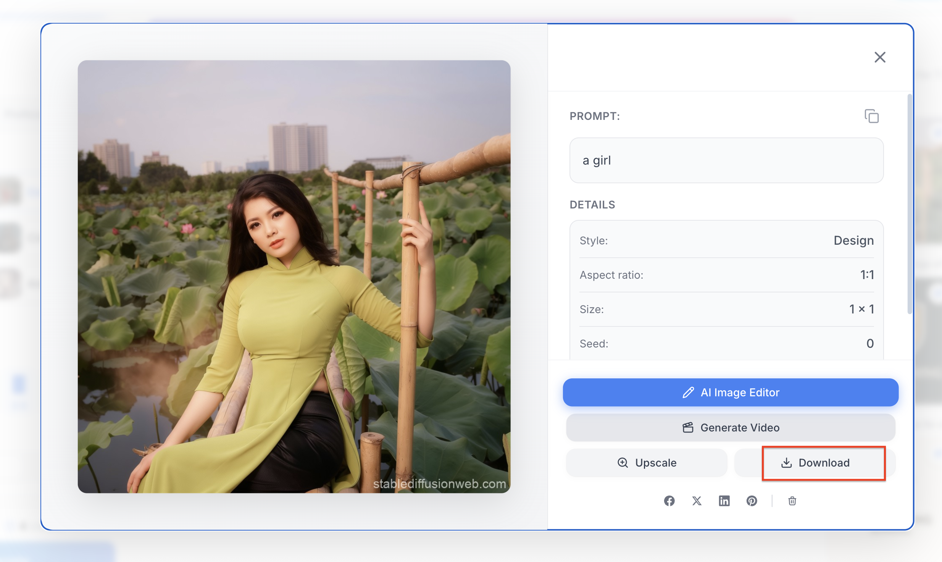Click the magnifier icon on Upscale
Viewport: 942px width, 562px height.
623,463
